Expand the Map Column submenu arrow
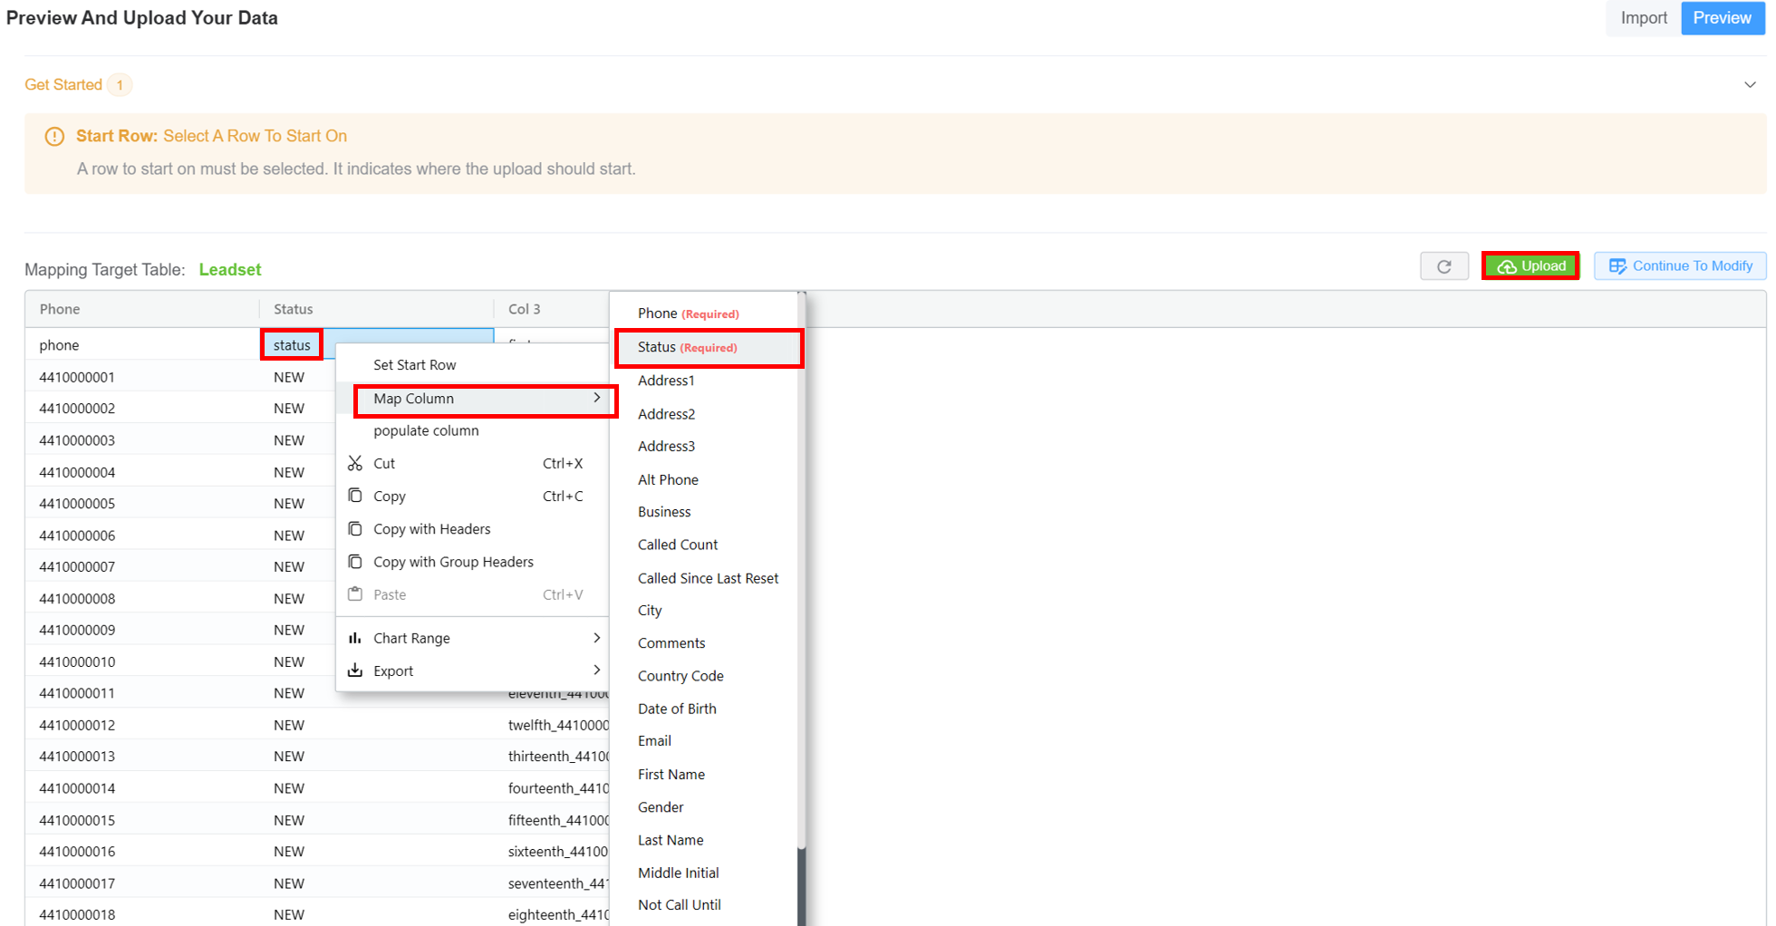This screenshot has width=1776, height=926. coord(596,399)
